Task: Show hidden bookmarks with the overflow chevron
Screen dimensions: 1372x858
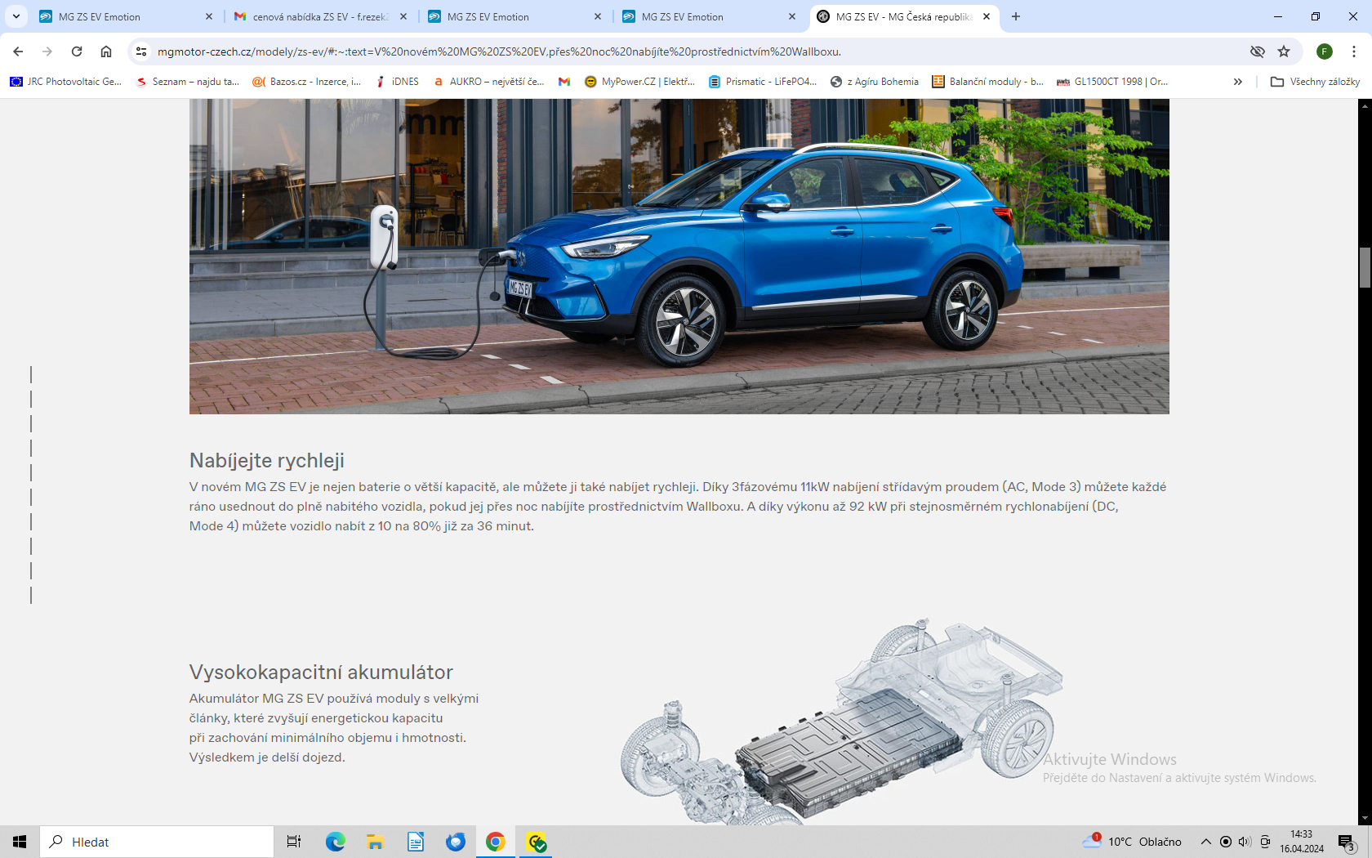Action: [x=1238, y=82]
